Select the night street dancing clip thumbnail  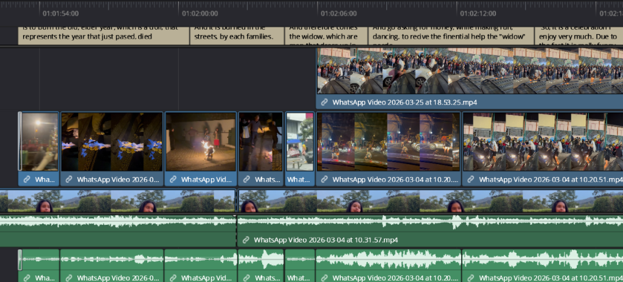click(388, 141)
